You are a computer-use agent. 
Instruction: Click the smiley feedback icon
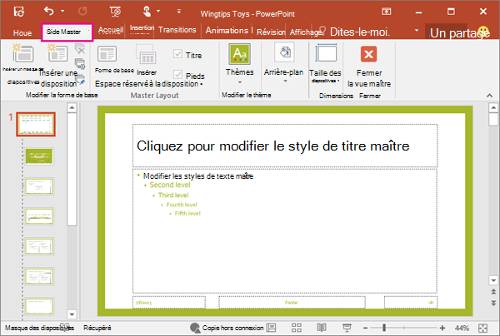click(x=483, y=32)
